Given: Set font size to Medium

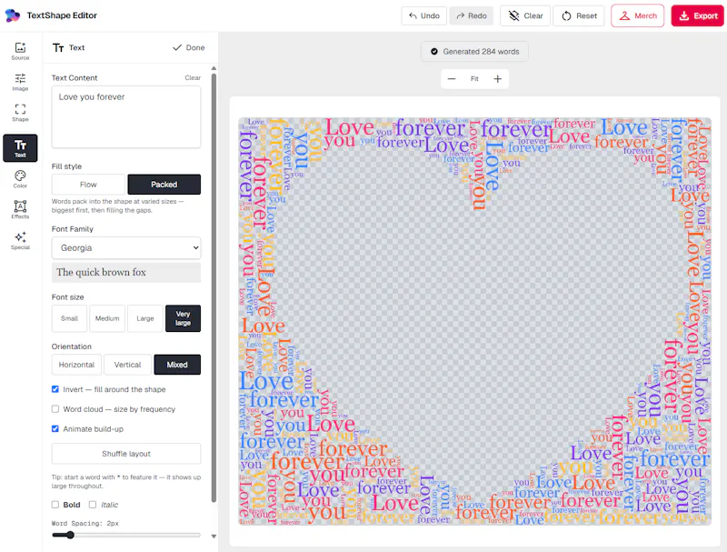Looking at the screenshot, I should point(107,318).
